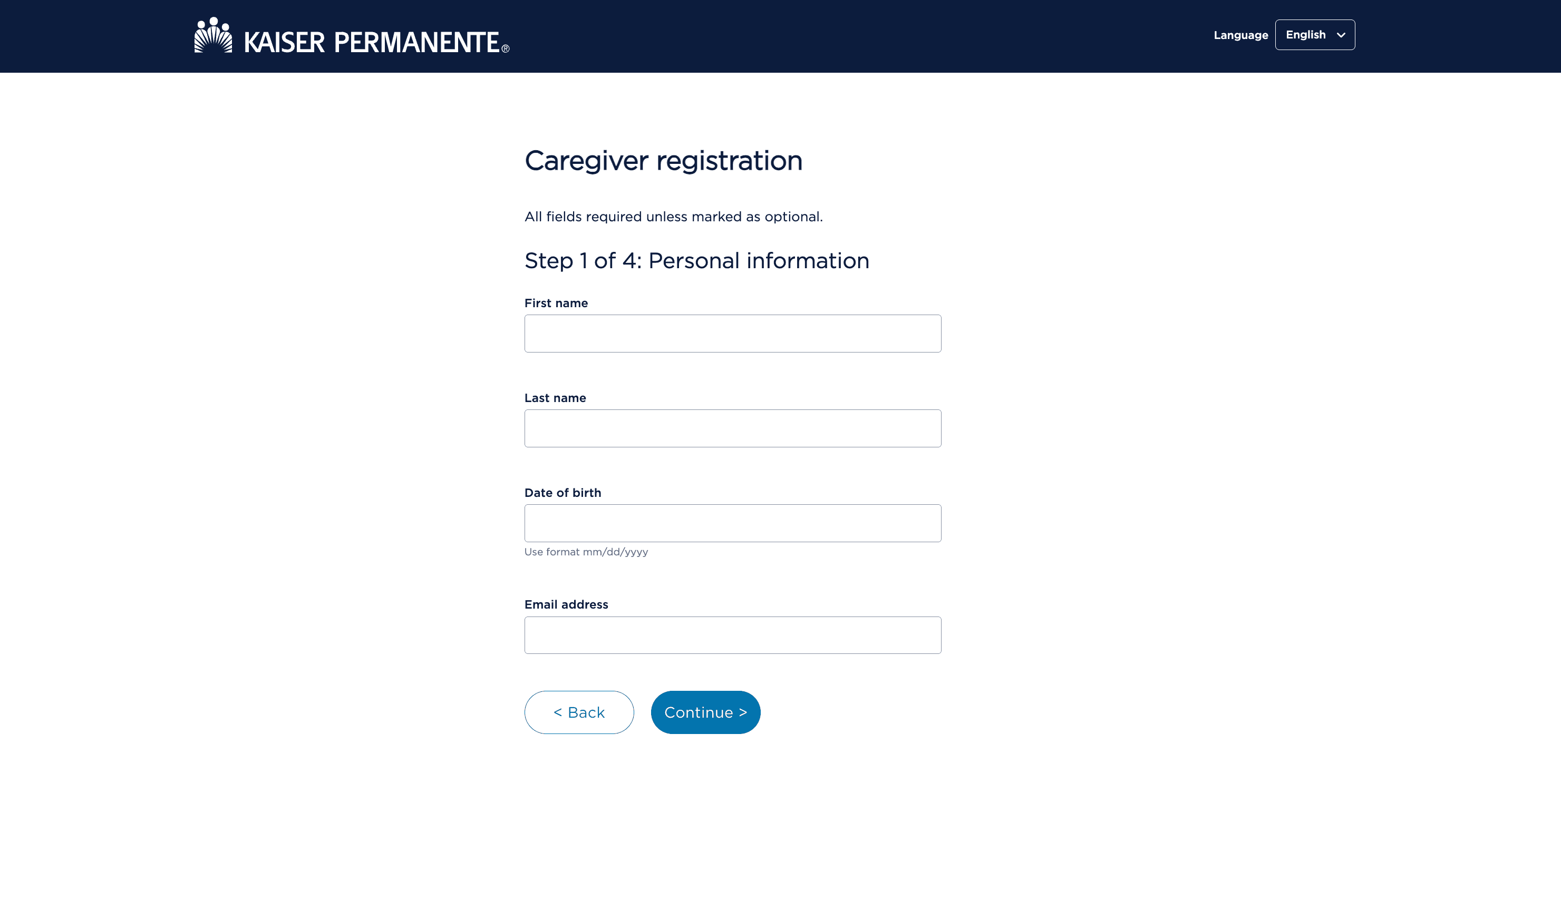1561x900 pixels.
Task: Click the 'All fields required' notice text
Action: [x=673, y=217]
